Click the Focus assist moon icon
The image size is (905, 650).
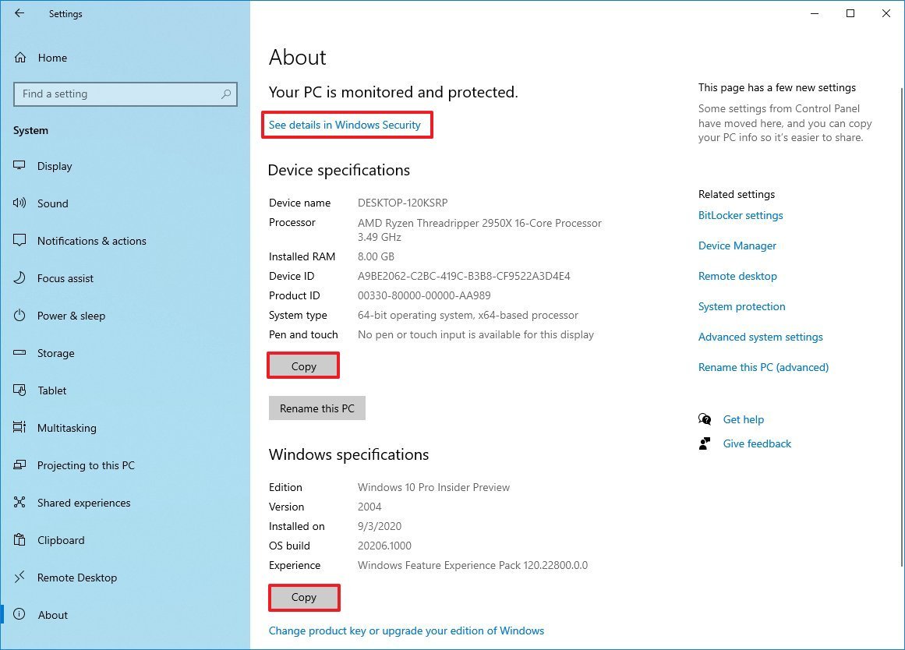[19, 277]
